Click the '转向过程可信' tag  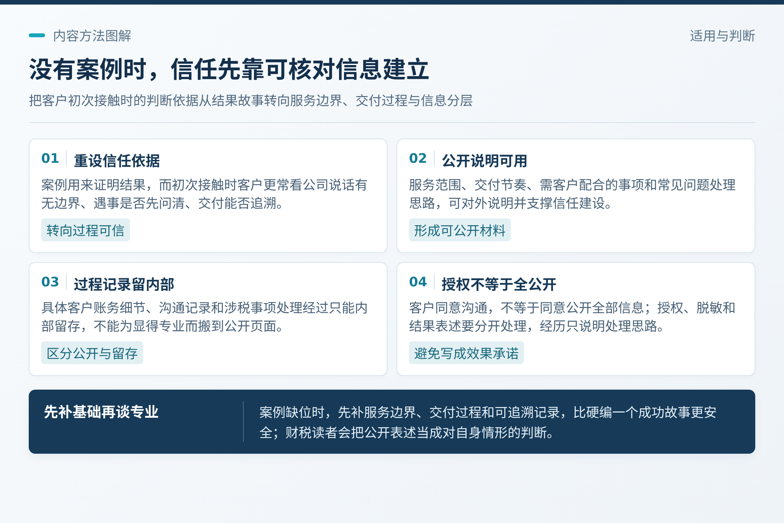tap(85, 230)
